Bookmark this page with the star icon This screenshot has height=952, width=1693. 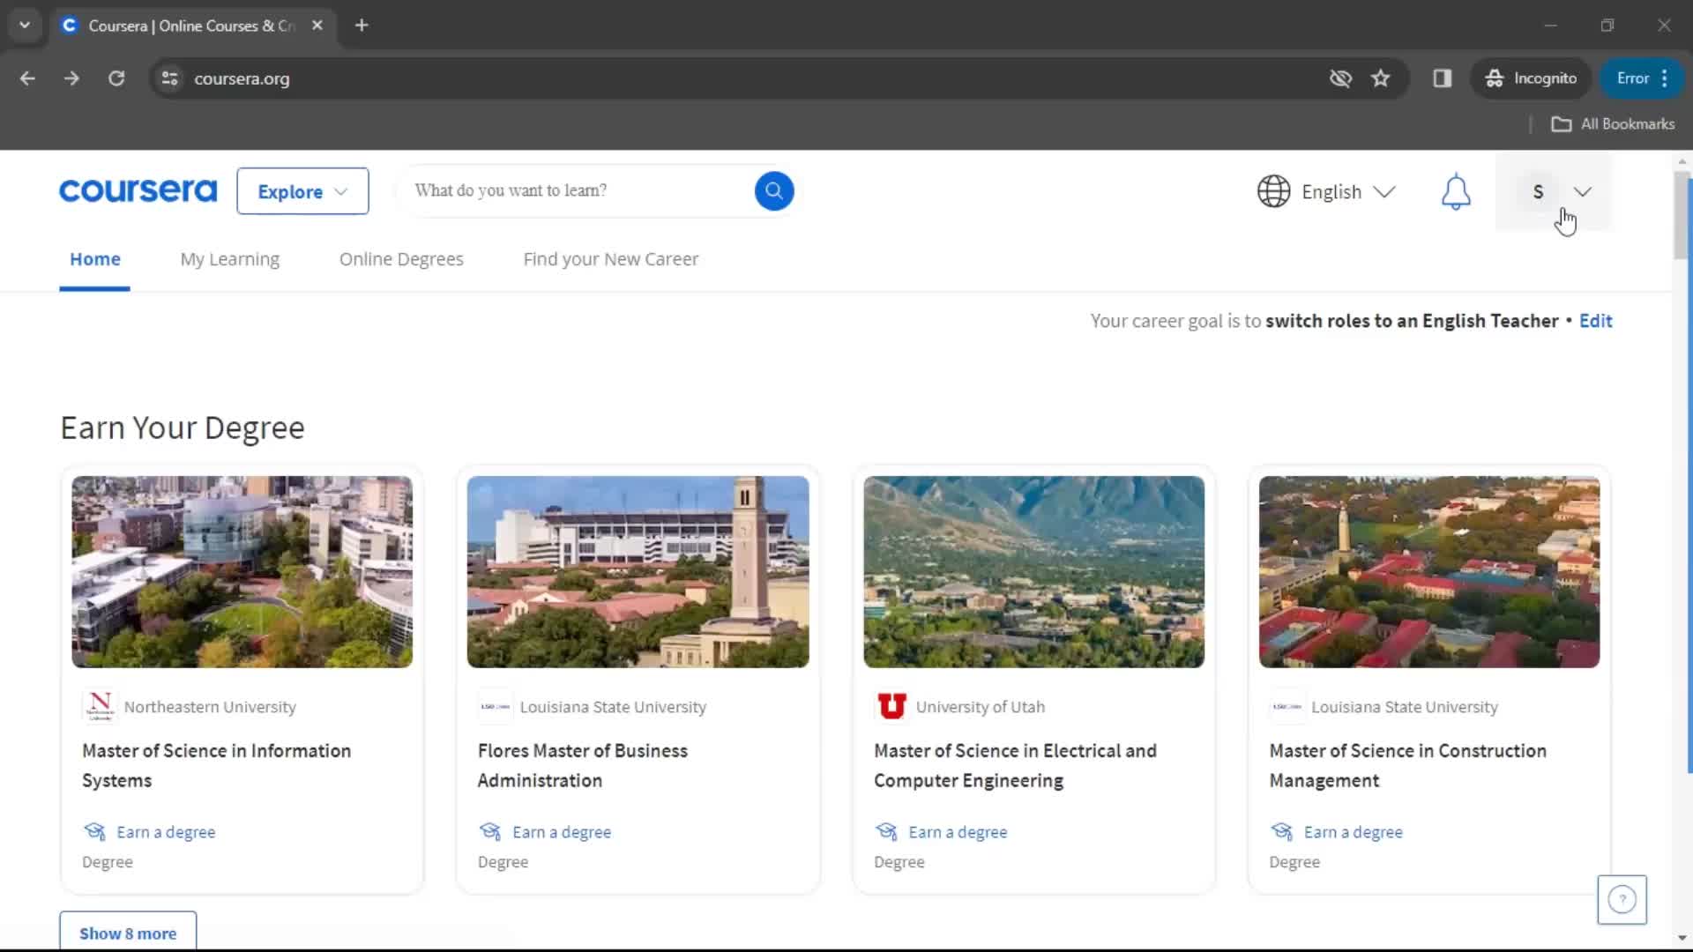point(1380,78)
